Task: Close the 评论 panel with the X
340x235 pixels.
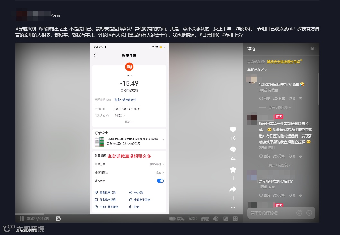Action: (x=312, y=49)
